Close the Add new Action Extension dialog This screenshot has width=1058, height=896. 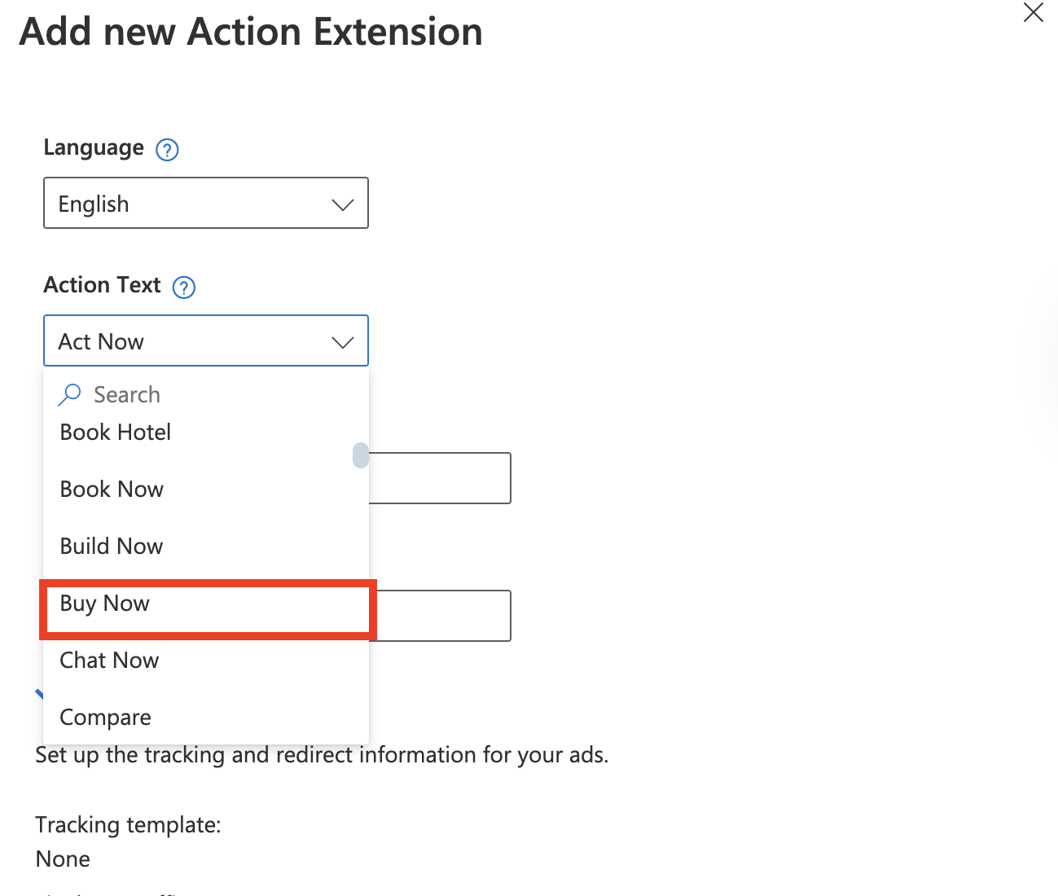pyautogui.click(x=1033, y=13)
